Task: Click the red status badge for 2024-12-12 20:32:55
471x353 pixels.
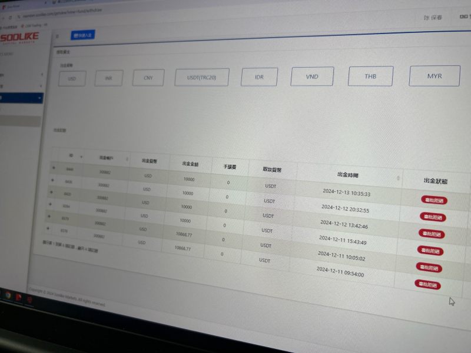Action: (433, 217)
